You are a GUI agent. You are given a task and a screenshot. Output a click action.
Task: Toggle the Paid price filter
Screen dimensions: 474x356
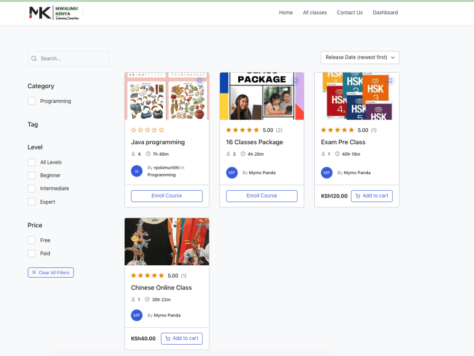point(32,253)
